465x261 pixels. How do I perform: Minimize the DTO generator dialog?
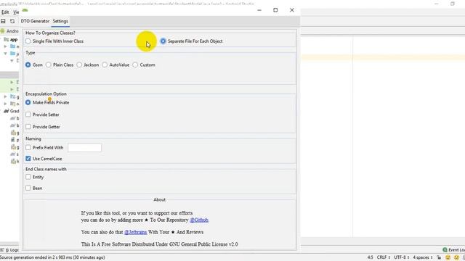tap(259, 10)
